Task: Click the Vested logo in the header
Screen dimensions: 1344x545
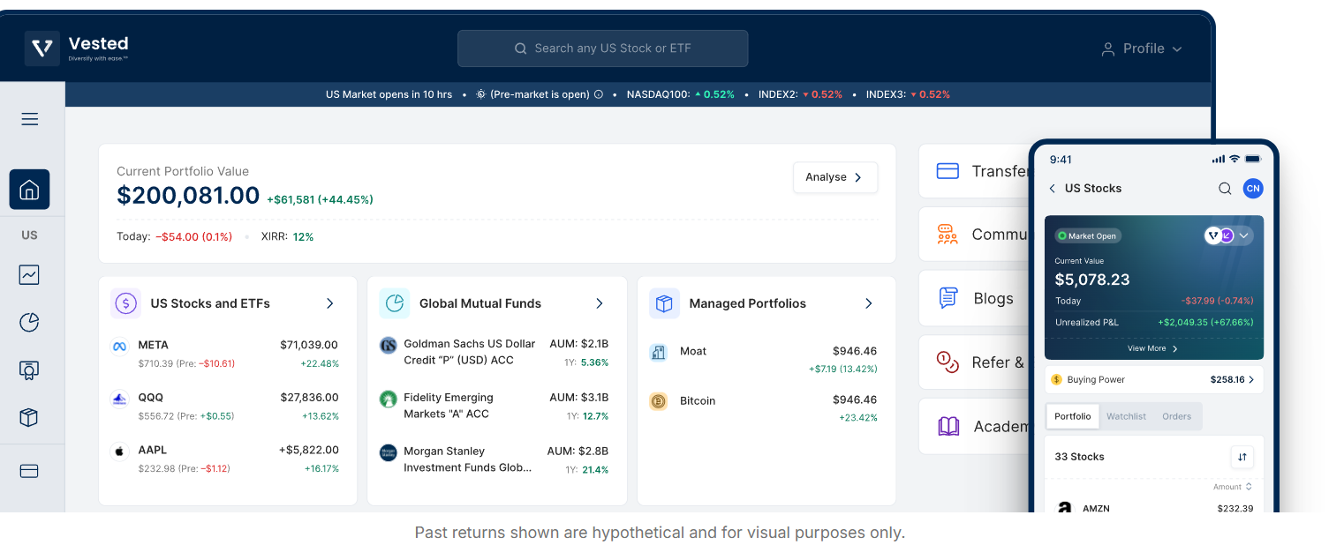Action: [x=77, y=49]
